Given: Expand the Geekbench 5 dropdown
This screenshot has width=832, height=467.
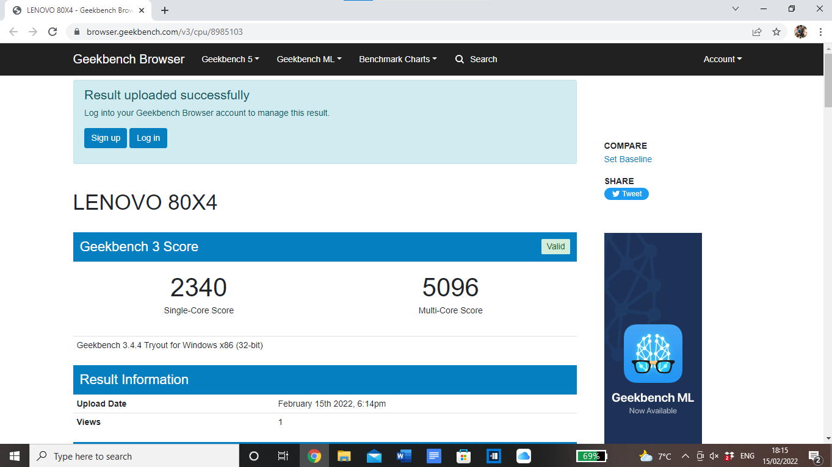Looking at the screenshot, I should click(x=230, y=59).
